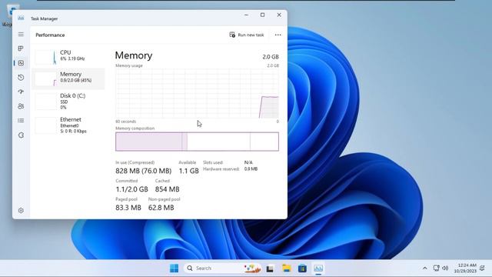Click the CPU mini graph thumbnail
The height and width of the screenshot is (277, 492).
point(46,57)
